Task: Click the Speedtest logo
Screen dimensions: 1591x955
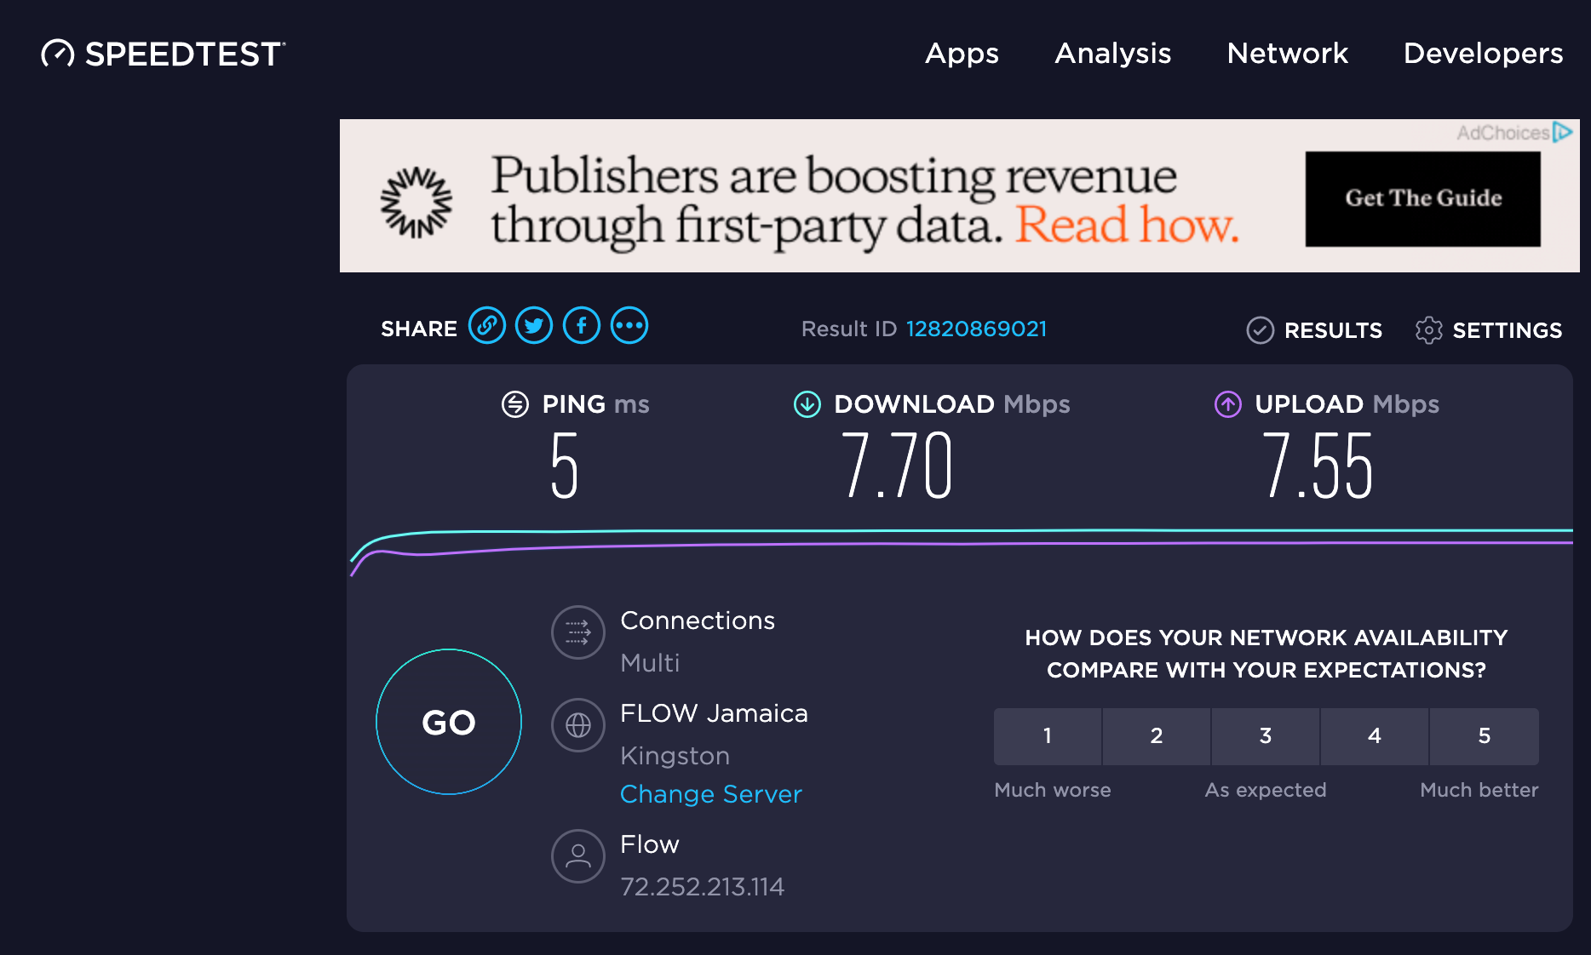Action: point(162,54)
